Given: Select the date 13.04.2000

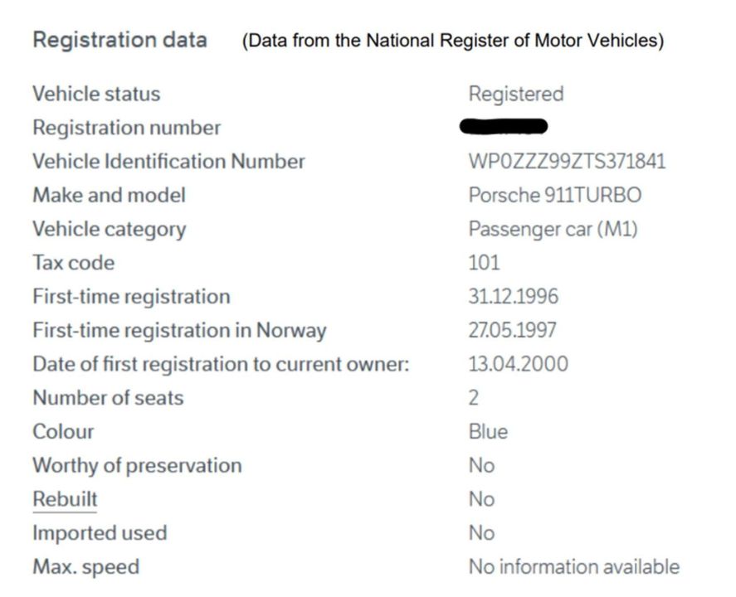Looking at the screenshot, I should [x=518, y=364].
